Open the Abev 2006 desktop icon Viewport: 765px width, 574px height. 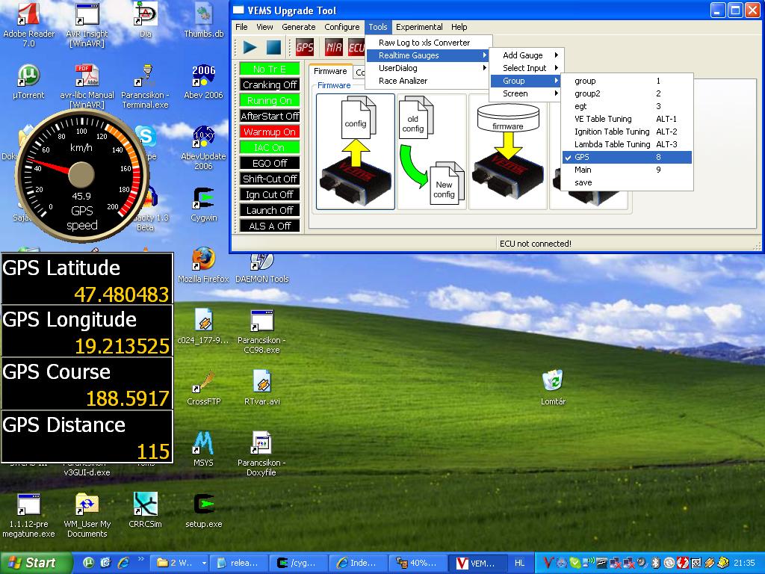(x=203, y=81)
